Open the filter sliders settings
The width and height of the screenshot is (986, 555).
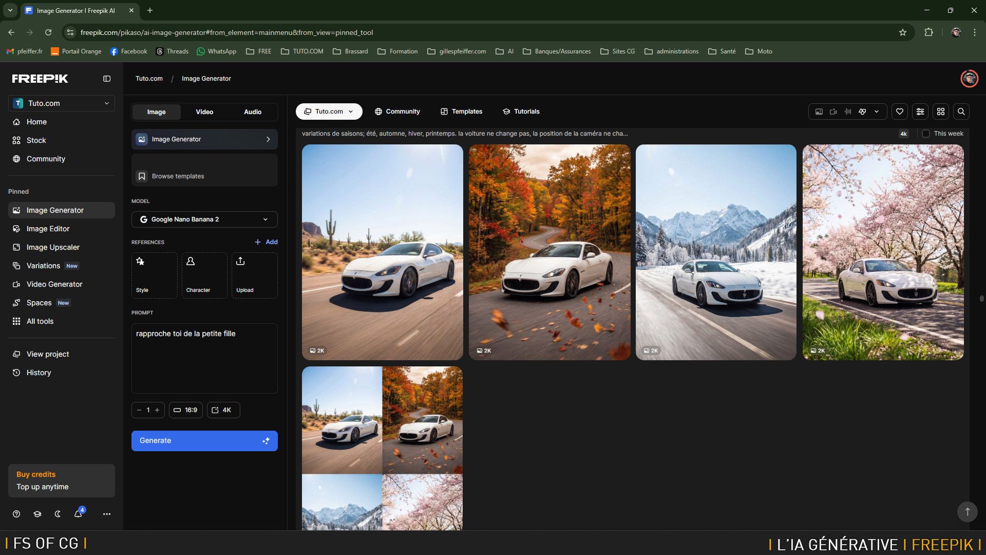pos(920,112)
